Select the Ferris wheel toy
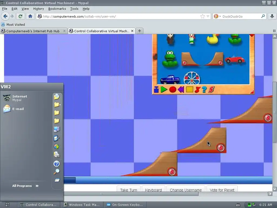 point(192,78)
